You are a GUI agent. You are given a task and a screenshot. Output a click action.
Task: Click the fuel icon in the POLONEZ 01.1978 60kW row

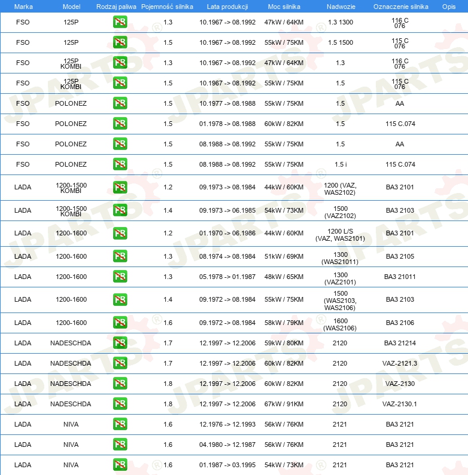120,124
